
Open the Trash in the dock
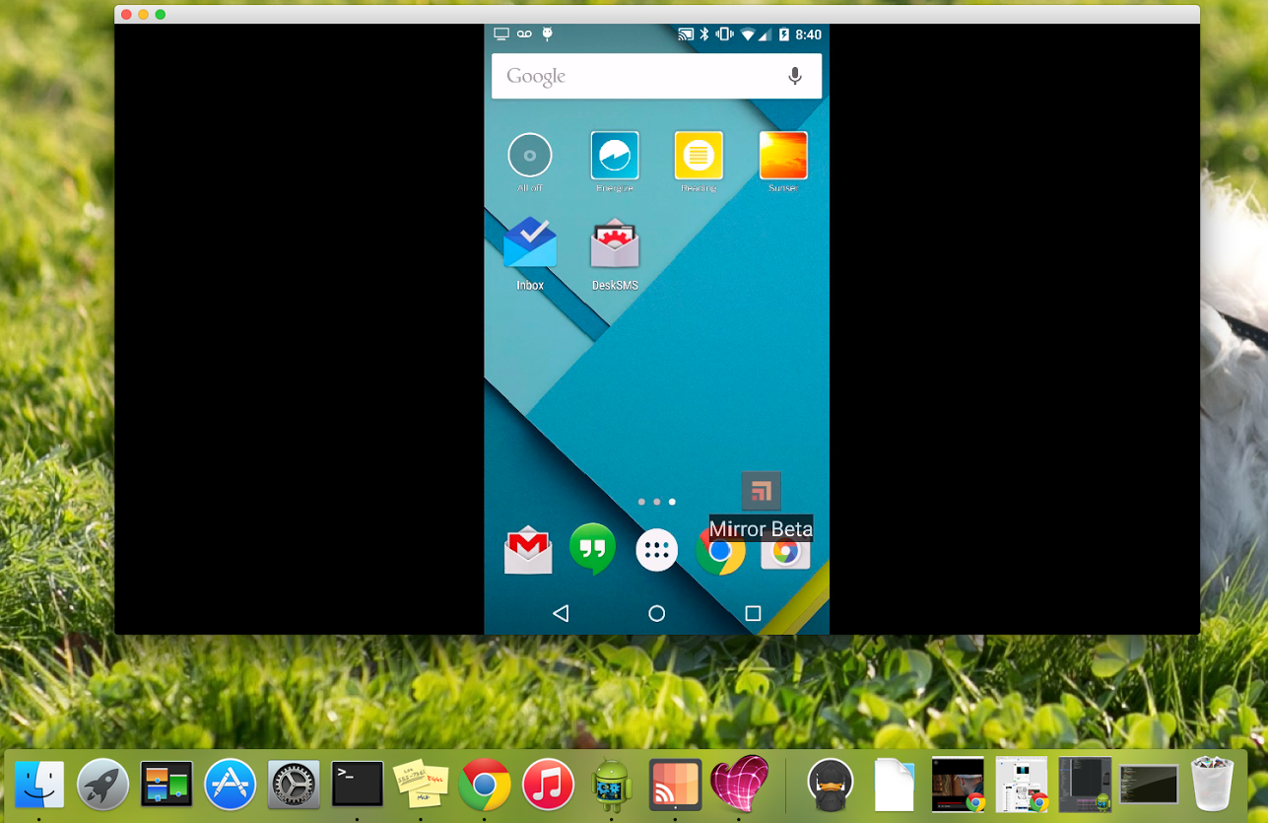(x=1213, y=785)
